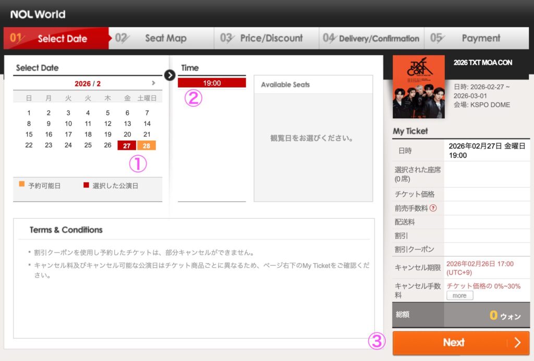This screenshot has height=361, width=534.
Task: Select February 27 on the calendar
Action: 127,145
